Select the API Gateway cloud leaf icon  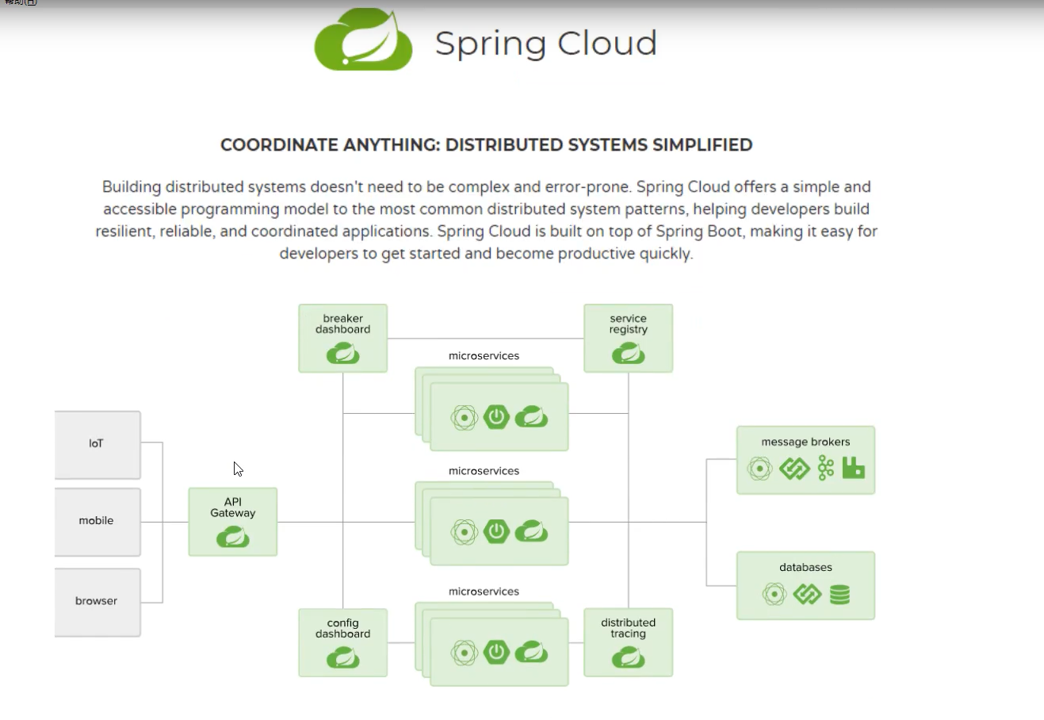[x=233, y=538]
